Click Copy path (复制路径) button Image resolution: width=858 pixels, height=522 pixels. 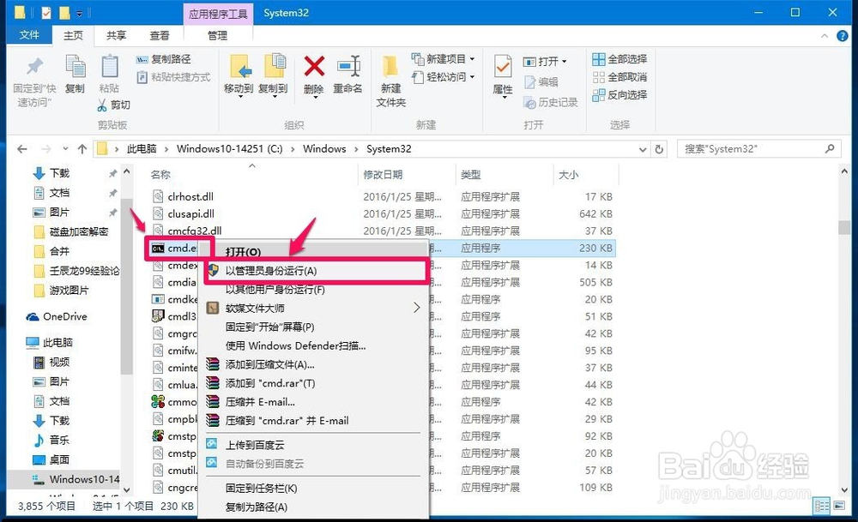(164, 59)
